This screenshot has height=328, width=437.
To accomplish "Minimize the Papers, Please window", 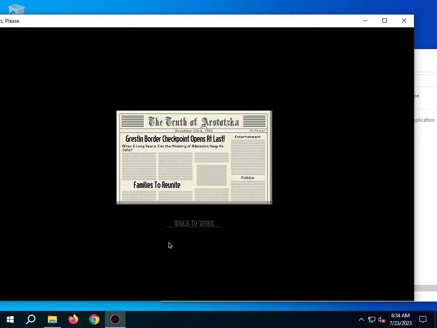I will pos(365,20).
